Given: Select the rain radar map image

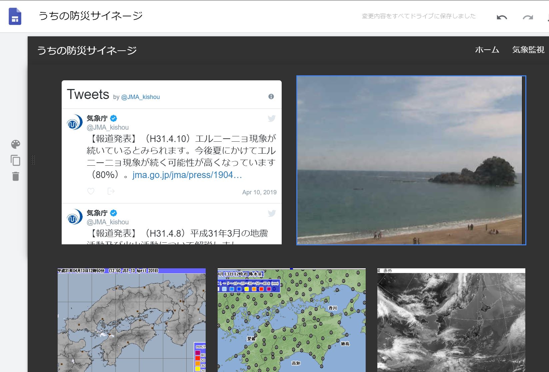Looking at the screenshot, I should tap(132, 320).
